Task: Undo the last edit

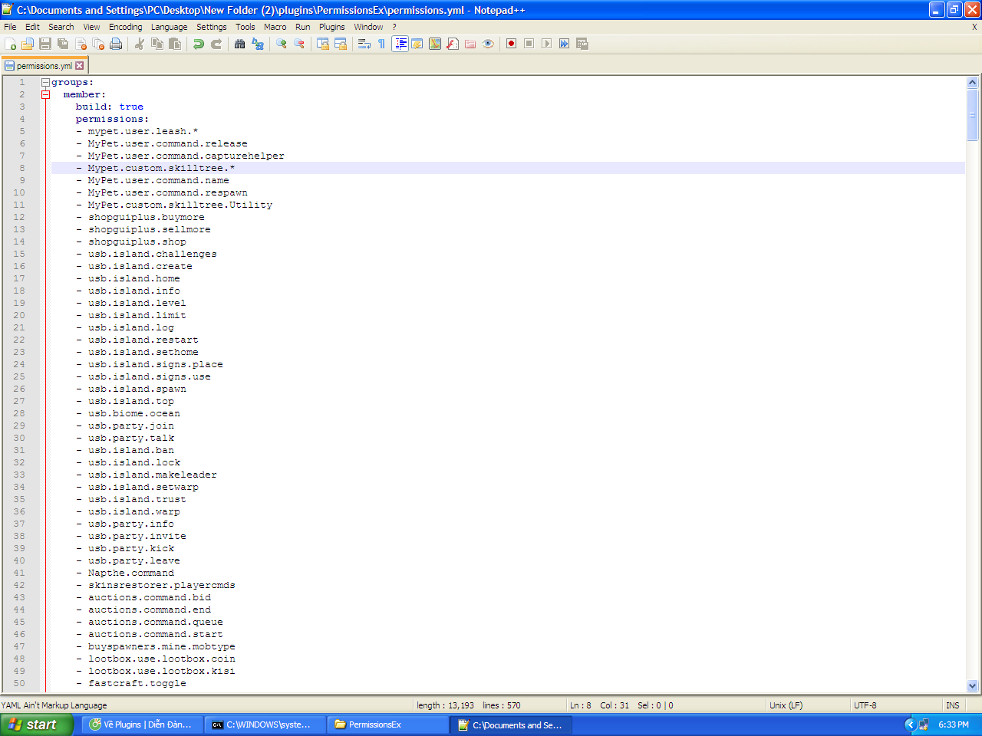Action: pyautogui.click(x=199, y=44)
